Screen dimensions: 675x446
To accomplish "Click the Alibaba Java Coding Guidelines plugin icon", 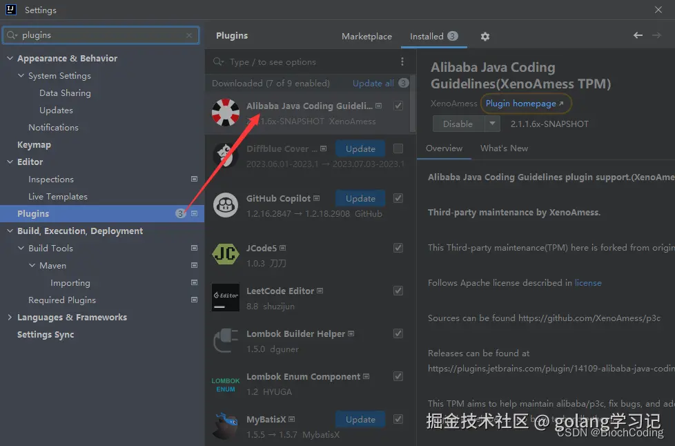I will click(x=226, y=113).
